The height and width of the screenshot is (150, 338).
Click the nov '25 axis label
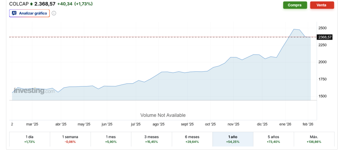(x=233, y=124)
